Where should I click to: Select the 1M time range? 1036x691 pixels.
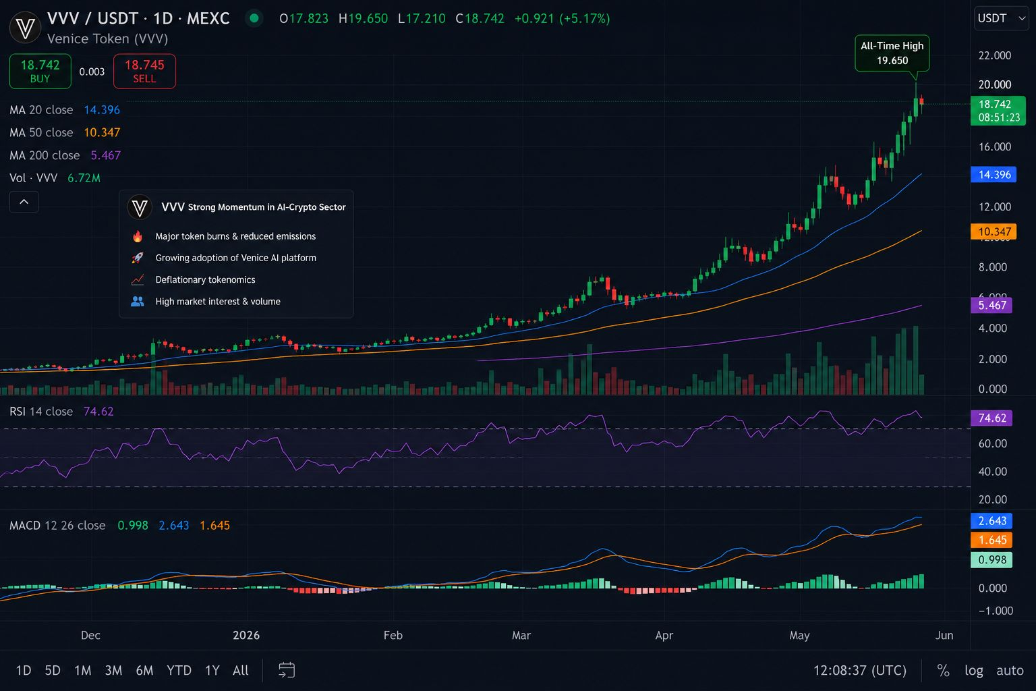(83, 671)
